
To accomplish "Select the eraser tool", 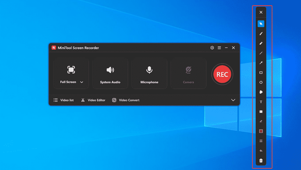I will [x=261, y=121].
